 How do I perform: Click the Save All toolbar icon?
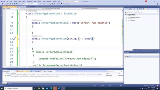click(14, 4)
